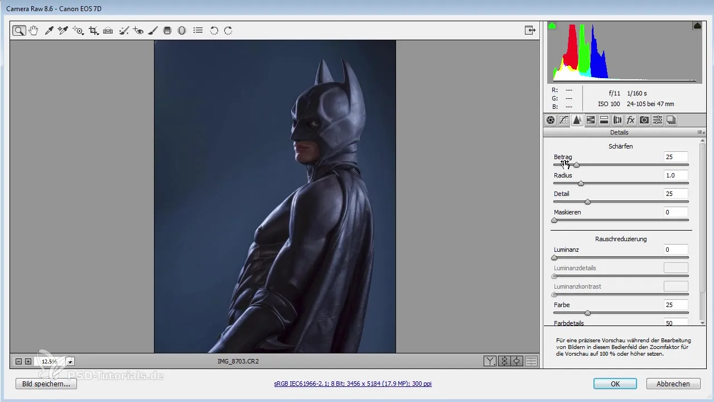Click Bild speichern button
This screenshot has height=402, width=714.
coord(46,384)
